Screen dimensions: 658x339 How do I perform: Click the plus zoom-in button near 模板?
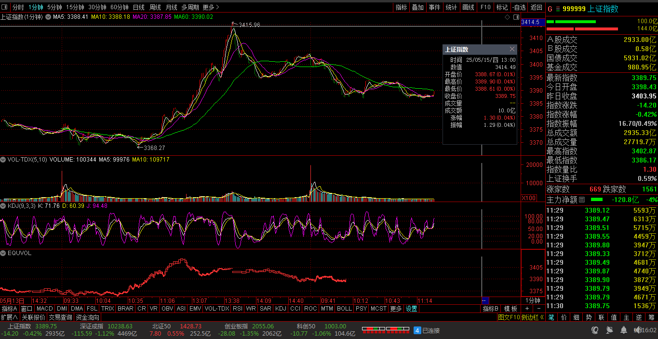[527, 309]
